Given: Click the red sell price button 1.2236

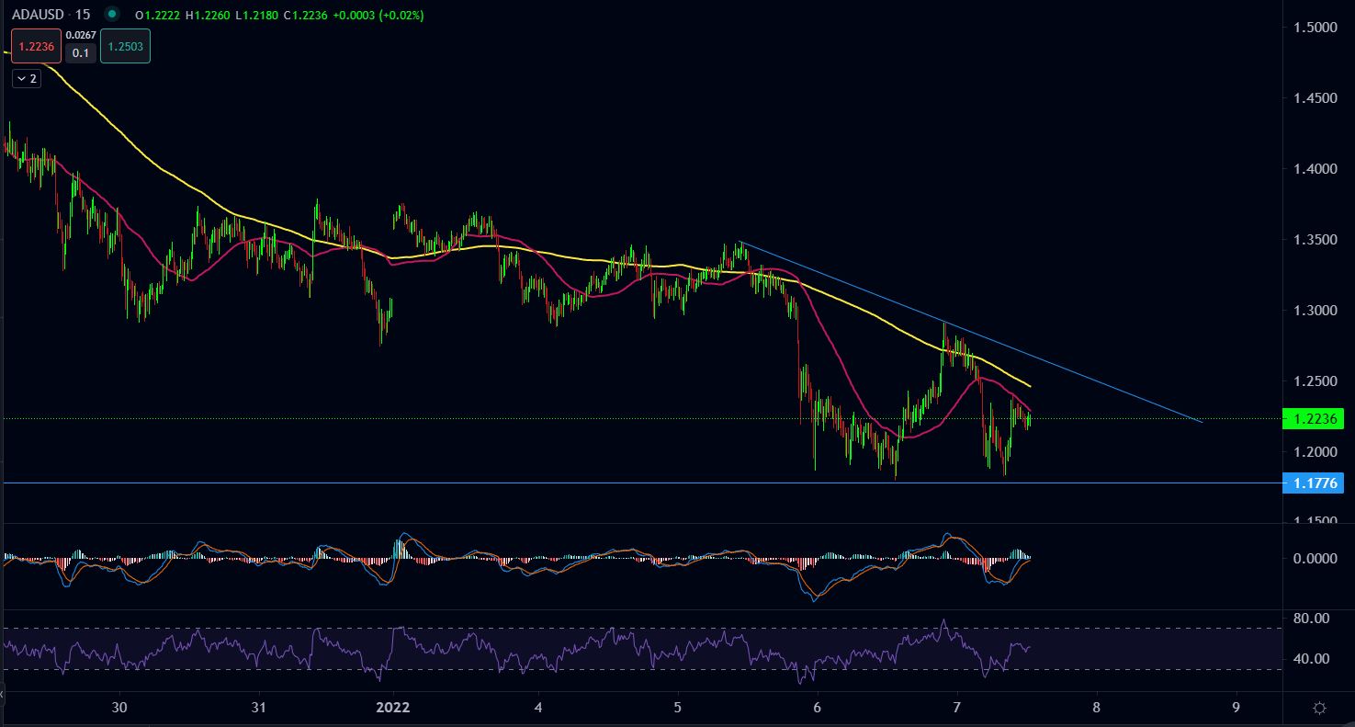Looking at the screenshot, I should click(x=36, y=46).
